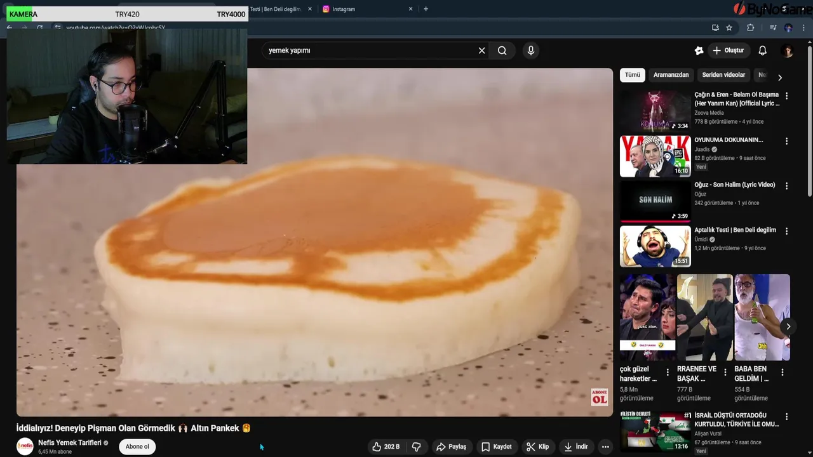
Task: Create a clip with Klip button
Action: tap(537, 447)
